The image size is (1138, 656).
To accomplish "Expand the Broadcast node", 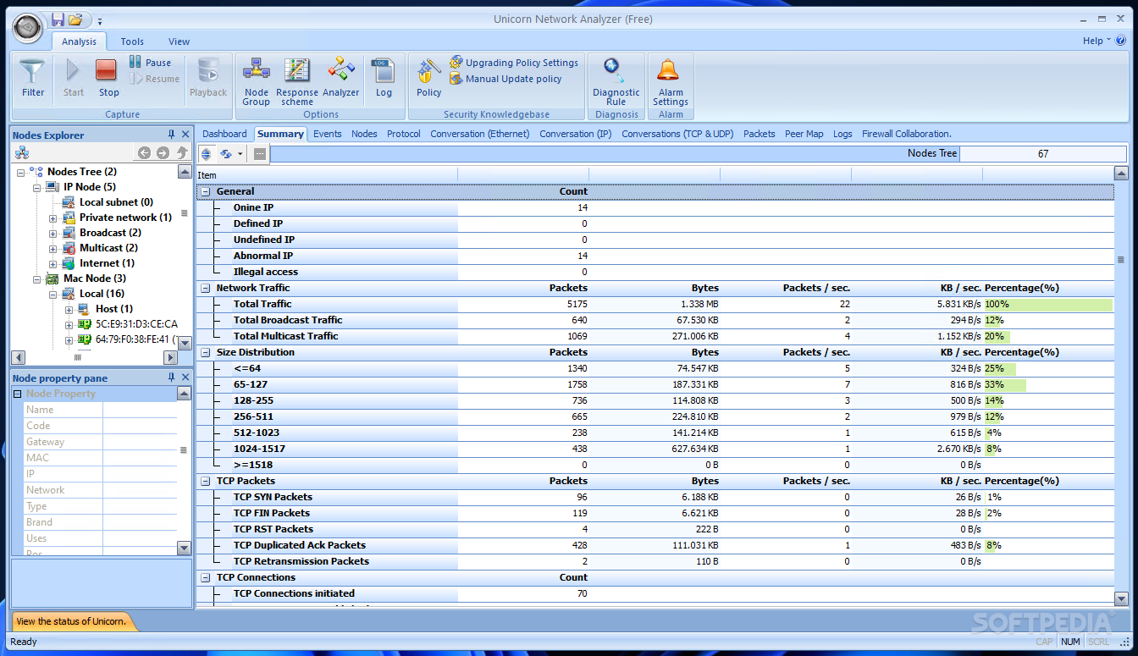I will click(x=52, y=233).
